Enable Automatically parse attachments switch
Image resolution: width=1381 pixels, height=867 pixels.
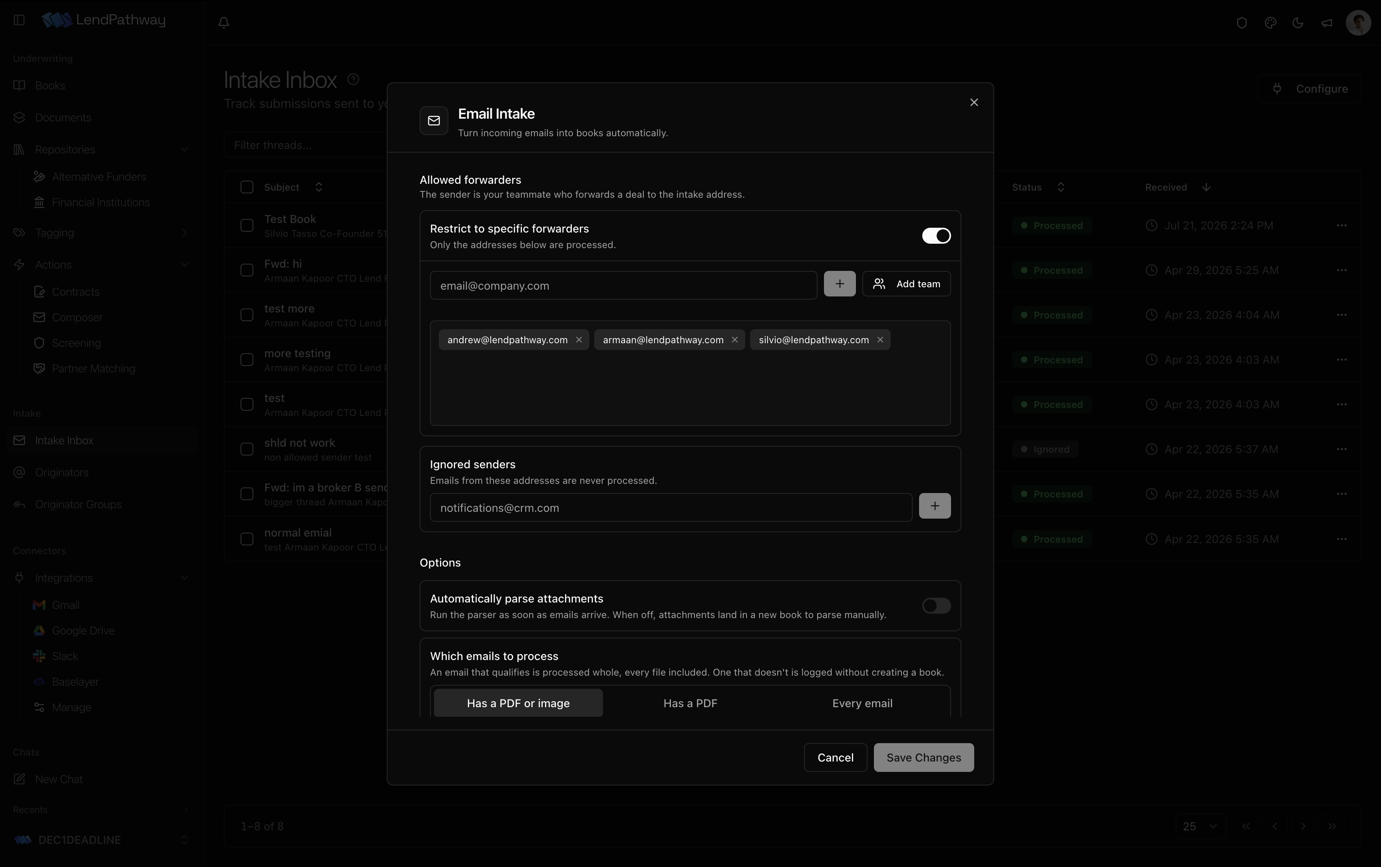936,606
